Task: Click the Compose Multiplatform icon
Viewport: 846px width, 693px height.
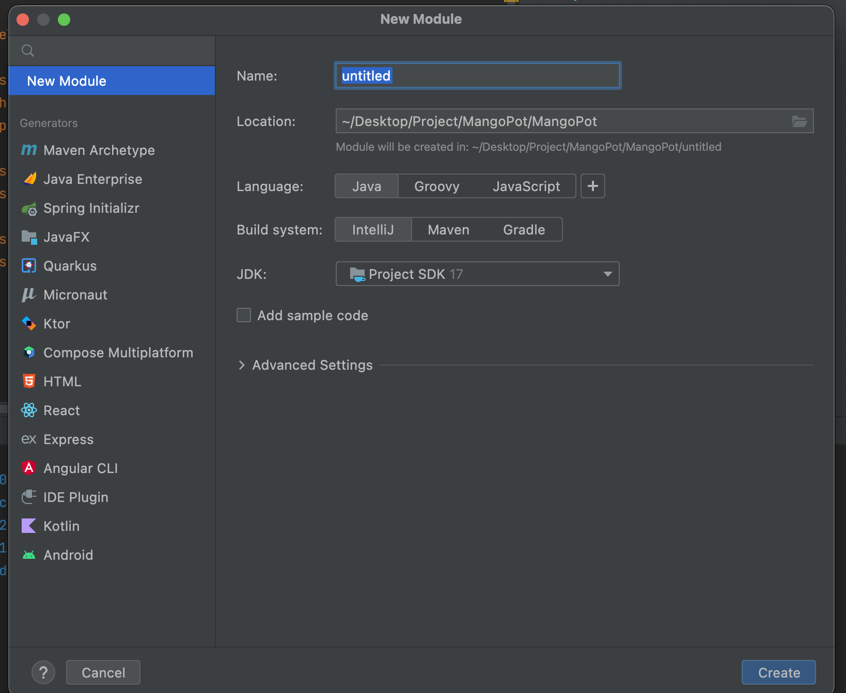Action: coord(29,353)
